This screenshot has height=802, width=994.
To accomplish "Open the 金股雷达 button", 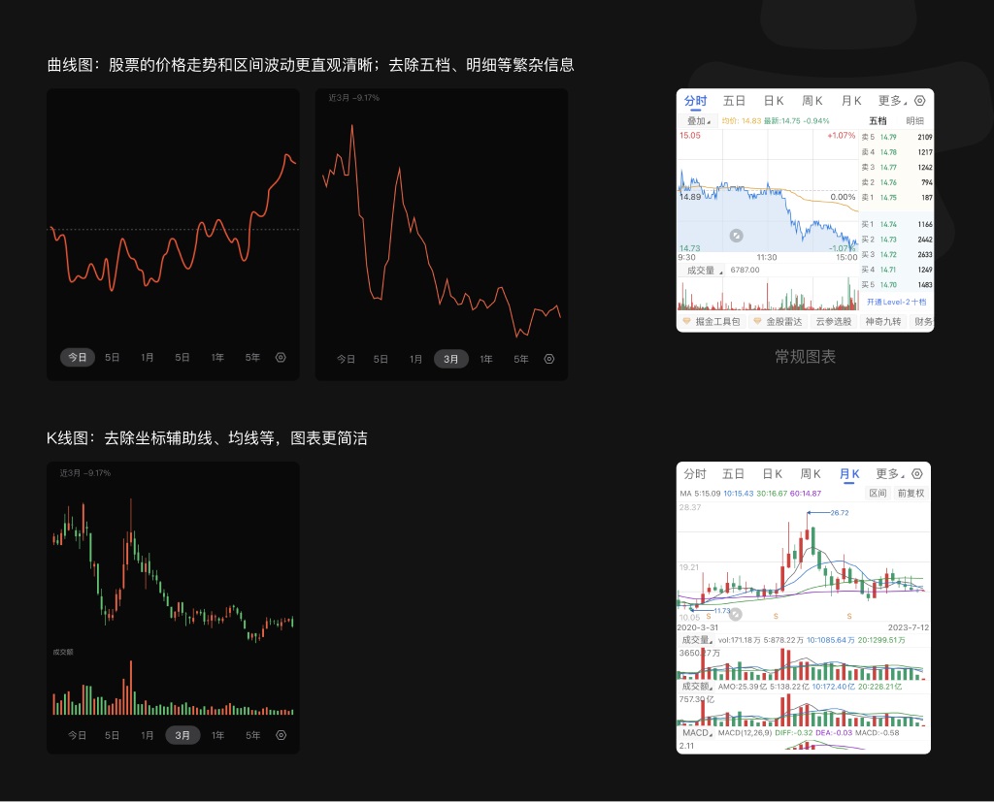I will [778, 322].
